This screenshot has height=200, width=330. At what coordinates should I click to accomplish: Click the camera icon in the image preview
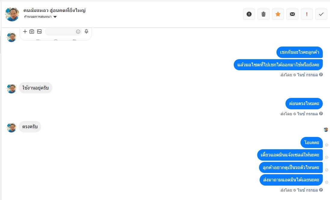click(x=32, y=32)
